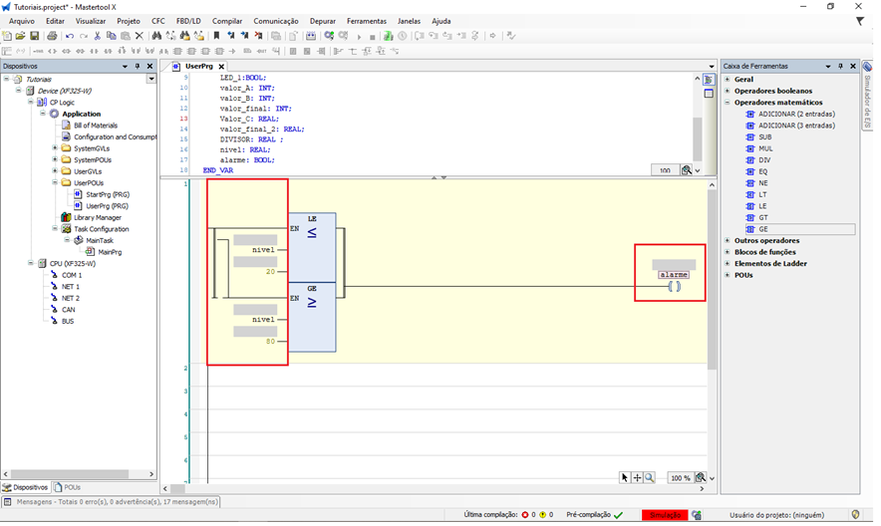
Task: Click the Find binoculars icon
Action: 156,36
